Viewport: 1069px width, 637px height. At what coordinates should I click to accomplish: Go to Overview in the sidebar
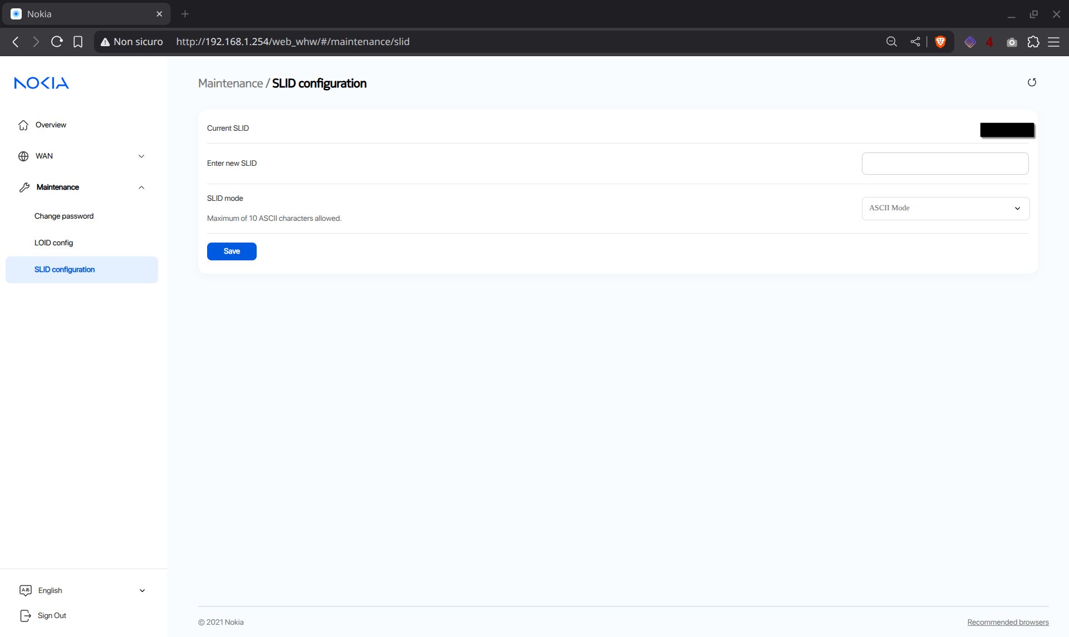51,125
